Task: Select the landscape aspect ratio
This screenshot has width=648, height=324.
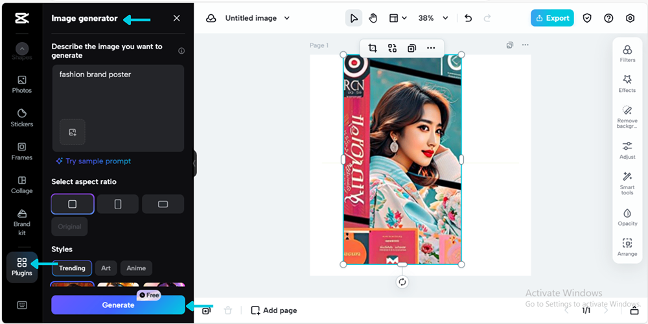Action: tap(163, 203)
